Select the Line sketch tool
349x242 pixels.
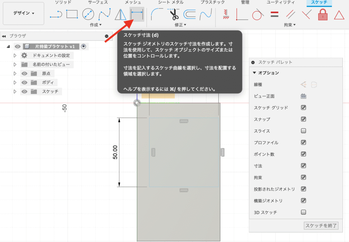pyautogui.click(x=56, y=14)
